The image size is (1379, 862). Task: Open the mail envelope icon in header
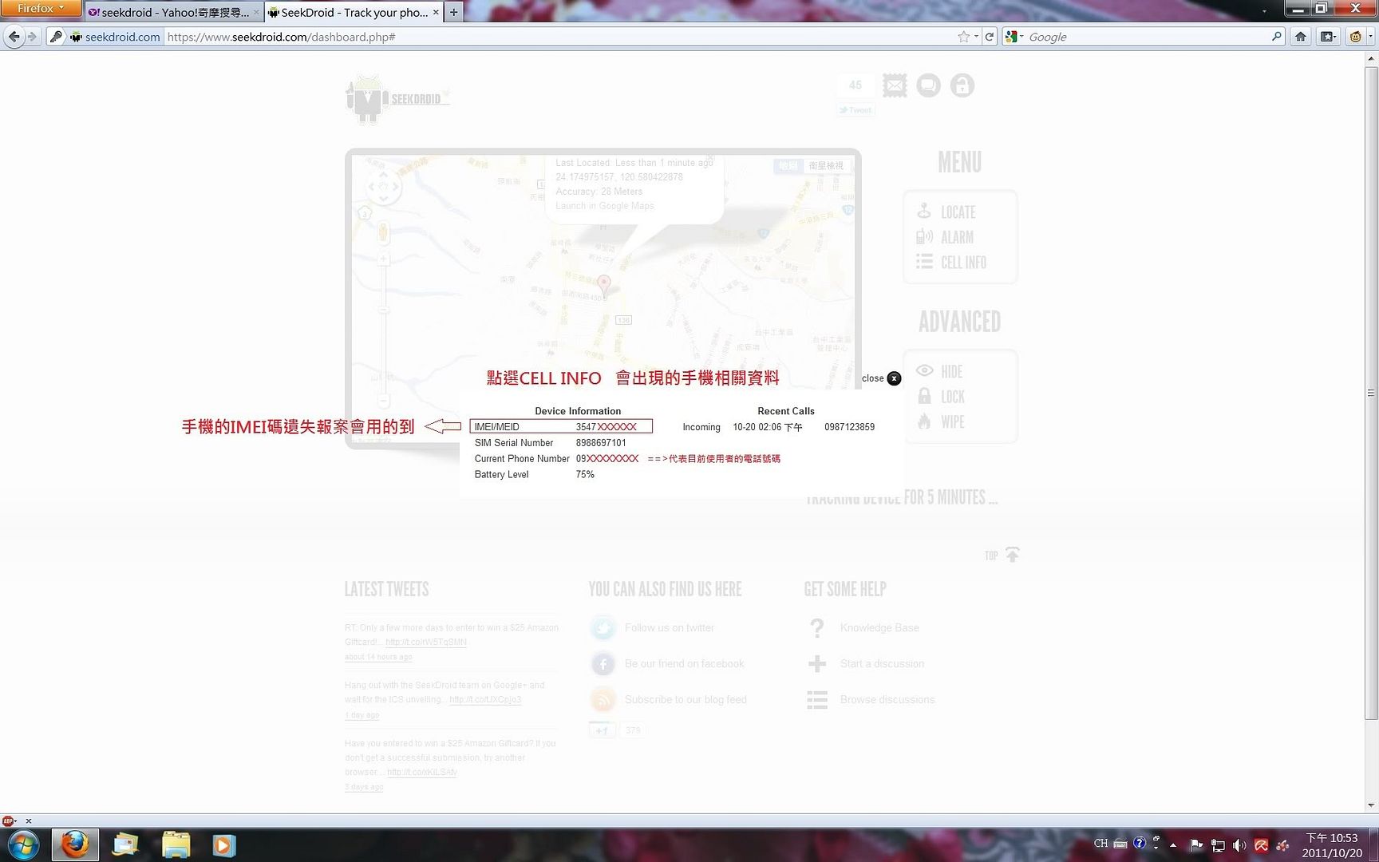coord(895,85)
